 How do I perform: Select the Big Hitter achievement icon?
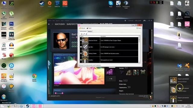(85, 47)
